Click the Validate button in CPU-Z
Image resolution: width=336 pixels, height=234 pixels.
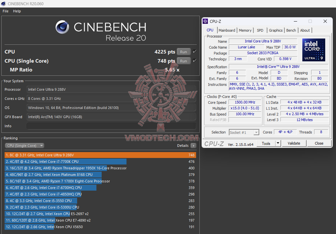[294, 143]
